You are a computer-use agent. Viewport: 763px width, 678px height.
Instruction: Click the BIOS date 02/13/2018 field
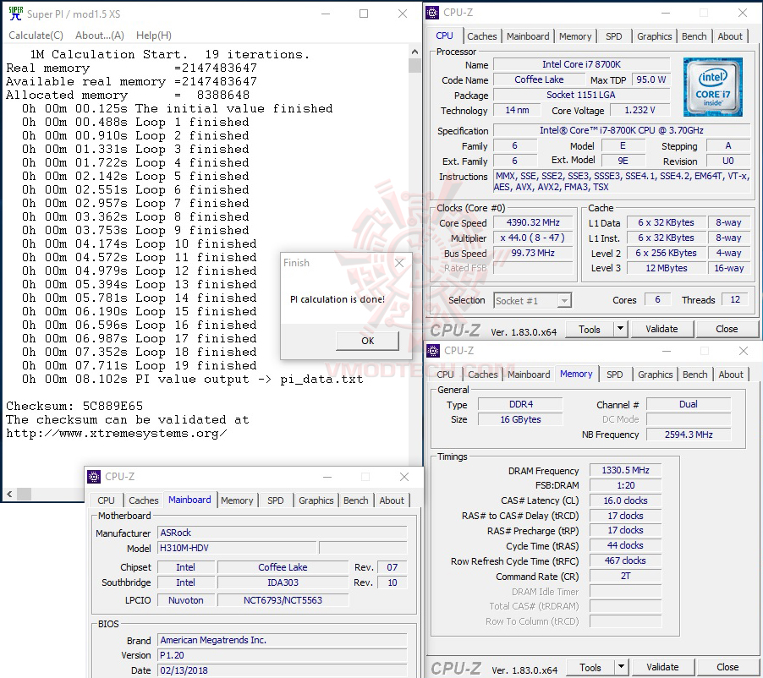tap(283, 670)
